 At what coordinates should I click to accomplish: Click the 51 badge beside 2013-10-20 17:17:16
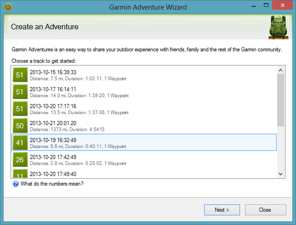pyautogui.click(x=20, y=109)
